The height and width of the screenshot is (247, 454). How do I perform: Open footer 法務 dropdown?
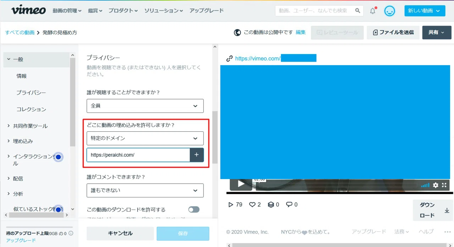402,232
